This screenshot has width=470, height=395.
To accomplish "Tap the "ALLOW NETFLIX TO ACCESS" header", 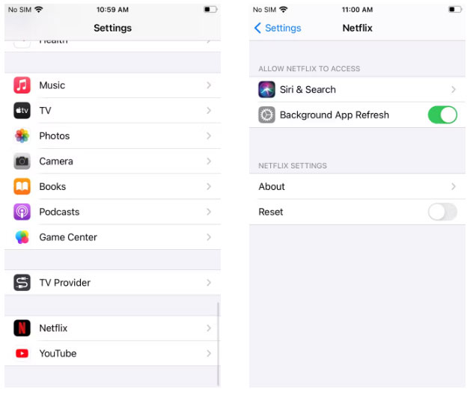I will click(x=309, y=69).
